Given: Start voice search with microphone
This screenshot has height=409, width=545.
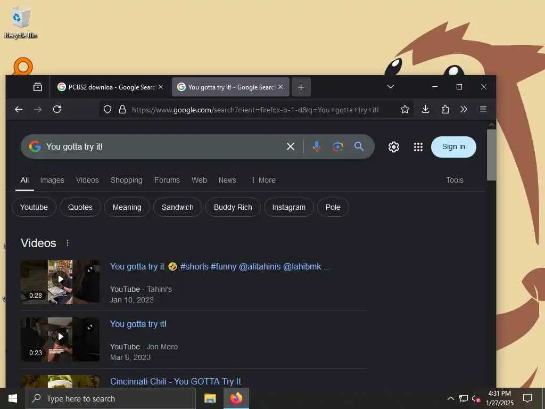Looking at the screenshot, I should click(x=316, y=147).
